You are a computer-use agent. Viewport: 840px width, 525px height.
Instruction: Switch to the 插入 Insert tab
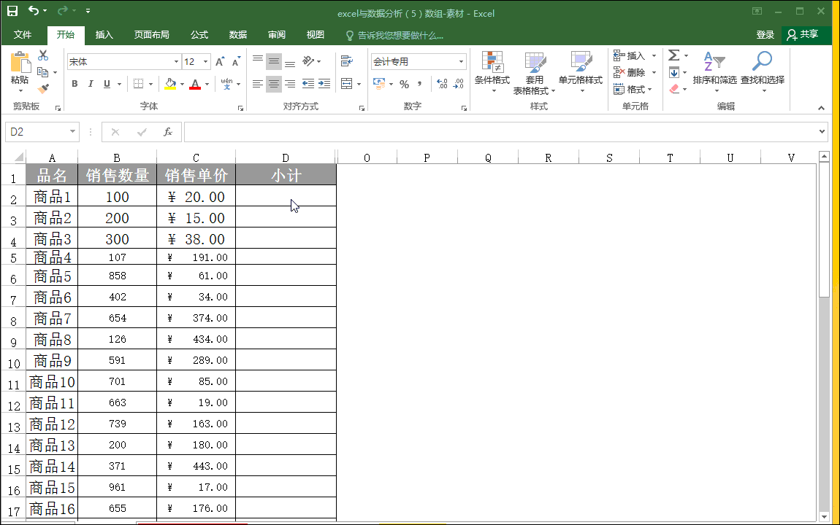(104, 35)
